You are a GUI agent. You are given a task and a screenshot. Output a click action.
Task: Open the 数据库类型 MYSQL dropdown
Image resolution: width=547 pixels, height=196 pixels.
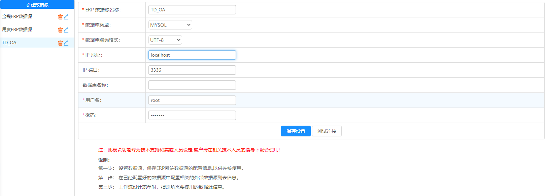pyautogui.click(x=170, y=25)
